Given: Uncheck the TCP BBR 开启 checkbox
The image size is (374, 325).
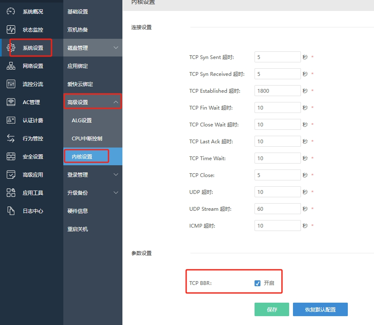Looking at the screenshot, I should pyautogui.click(x=257, y=283).
